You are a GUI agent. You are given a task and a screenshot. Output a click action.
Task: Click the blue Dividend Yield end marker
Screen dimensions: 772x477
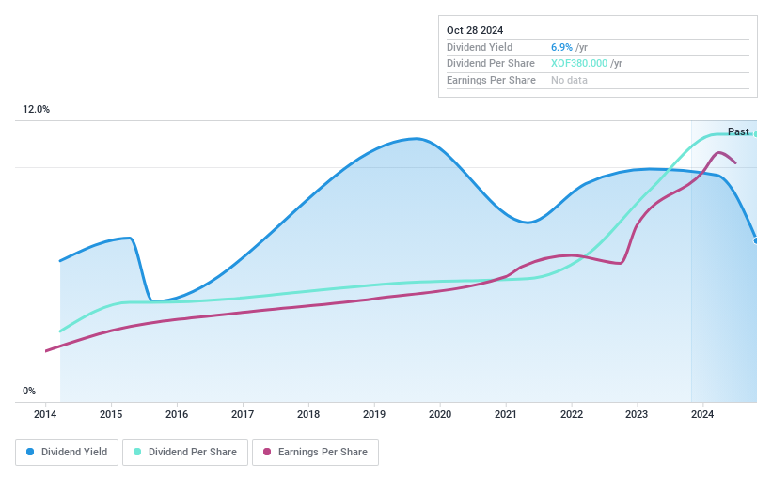click(x=756, y=240)
